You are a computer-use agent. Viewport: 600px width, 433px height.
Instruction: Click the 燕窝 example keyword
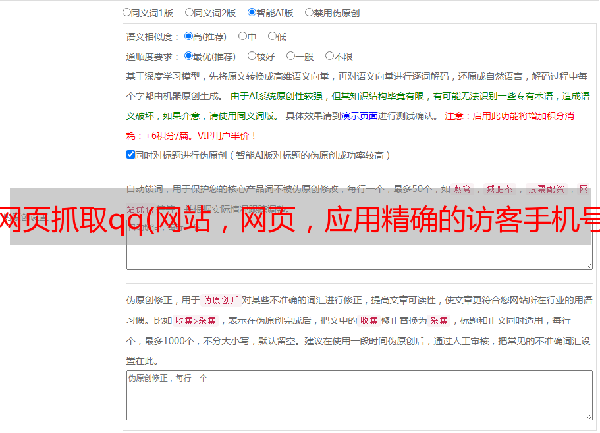pyautogui.click(x=462, y=189)
